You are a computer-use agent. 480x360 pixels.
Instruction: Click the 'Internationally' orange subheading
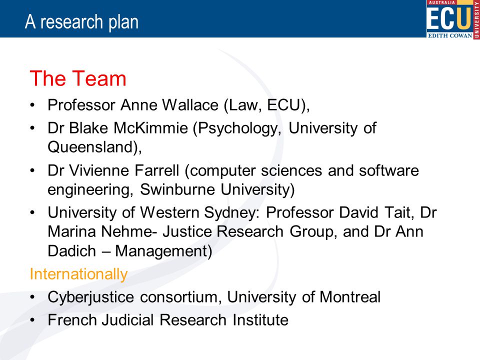coord(78,274)
